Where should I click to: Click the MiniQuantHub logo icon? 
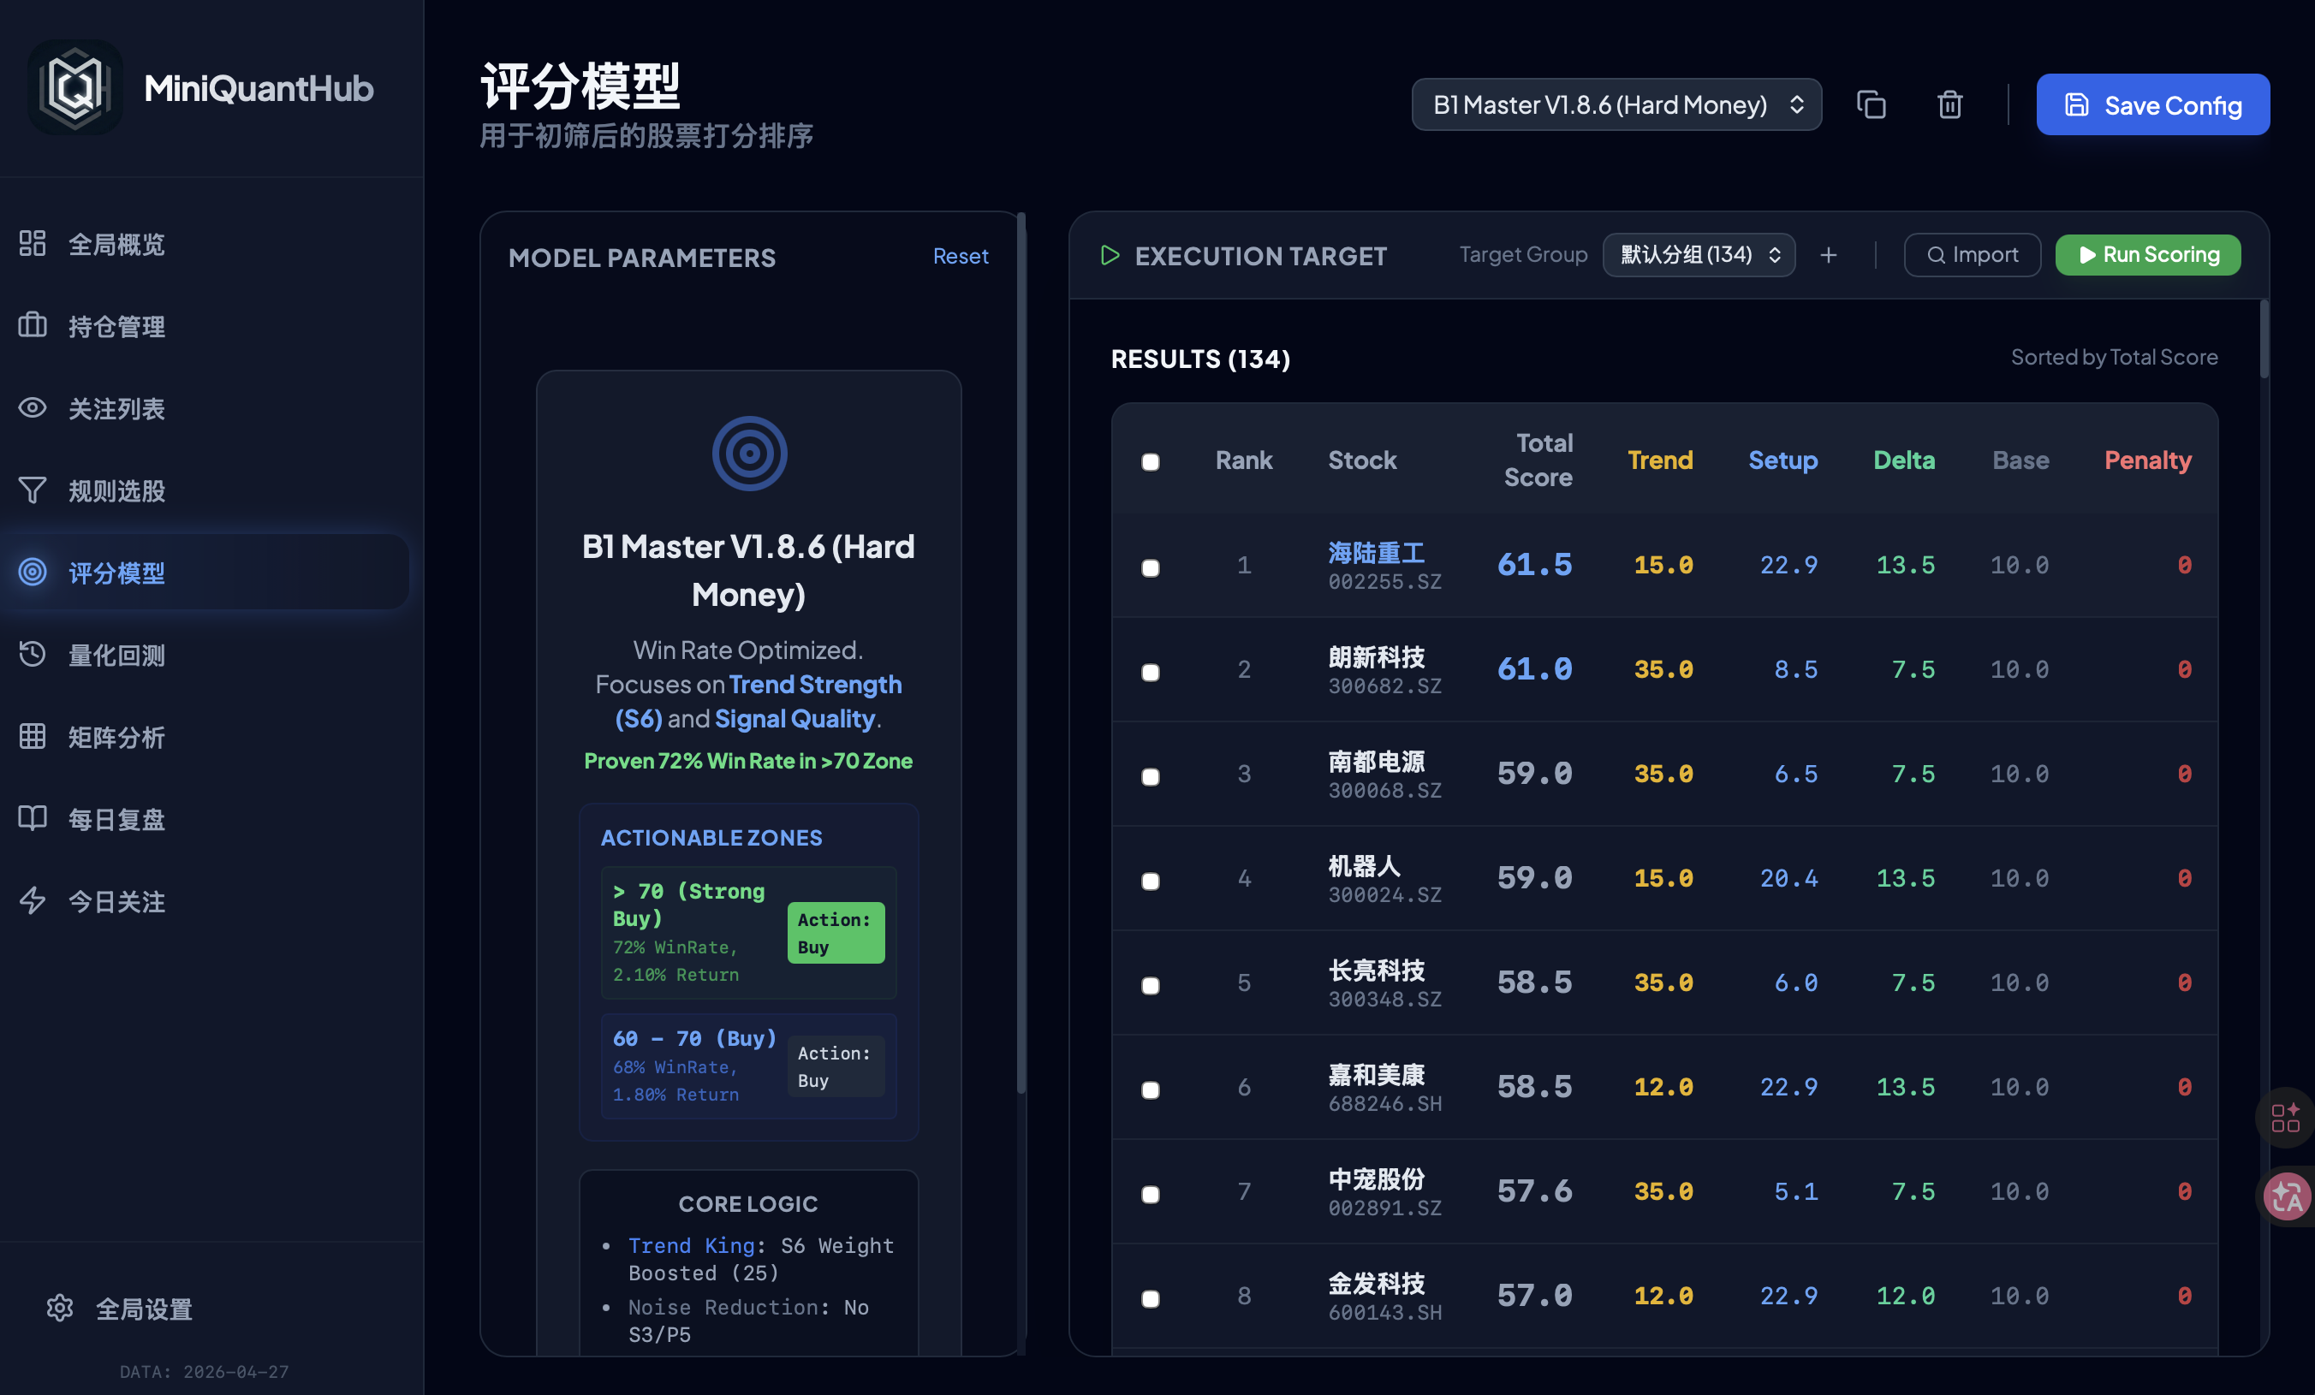point(75,87)
